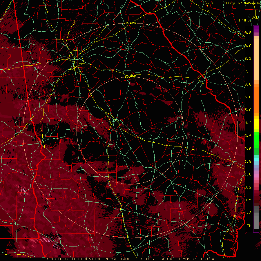This screenshot has height=261, width=261.
Task: Click the -1.3 value on the color scale
Action: click(247, 213)
